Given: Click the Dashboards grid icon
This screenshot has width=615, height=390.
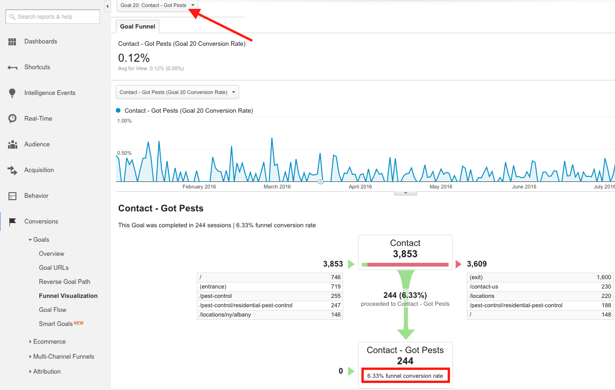Looking at the screenshot, I should (12, 42).
